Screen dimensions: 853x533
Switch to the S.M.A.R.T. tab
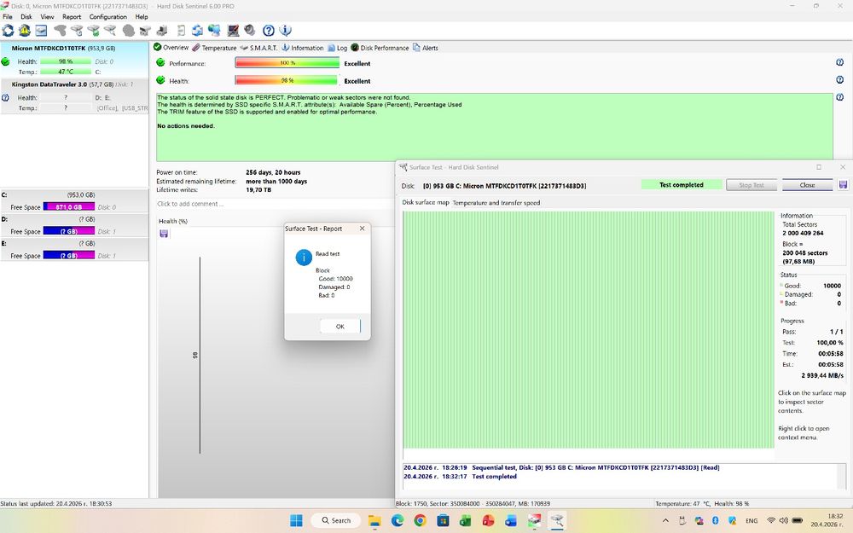click(x=258, y=48)
